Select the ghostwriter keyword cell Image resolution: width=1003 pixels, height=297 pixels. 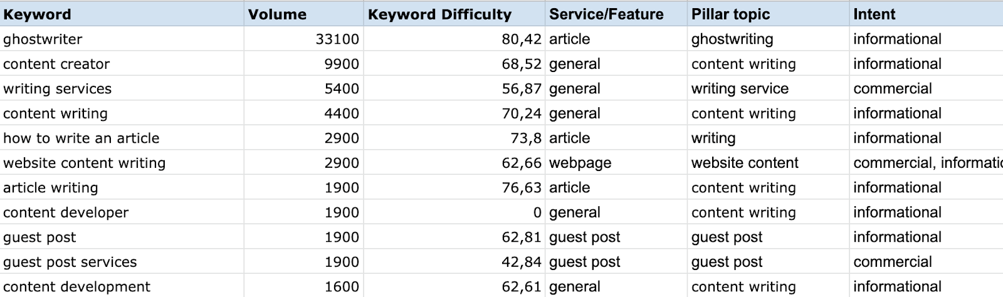(x=122, y=39)
